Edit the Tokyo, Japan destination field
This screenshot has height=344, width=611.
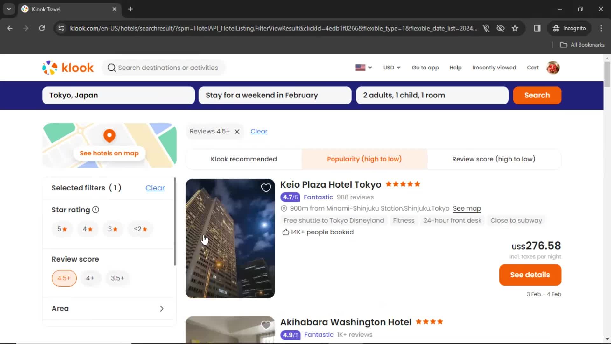click(118, 95)
